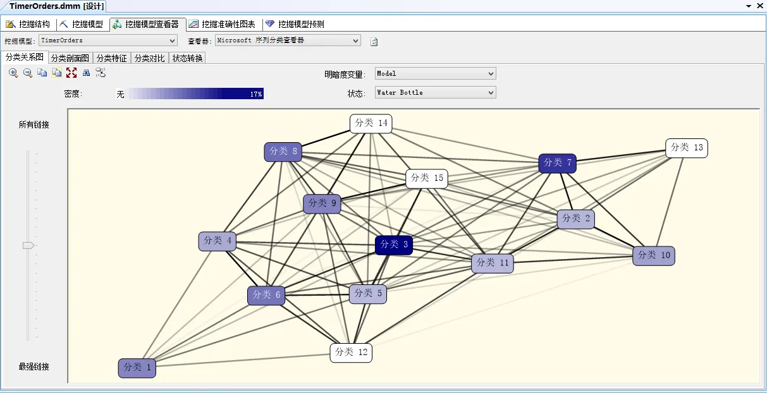Open the 挖掘结构 tab

click(28, 25)
